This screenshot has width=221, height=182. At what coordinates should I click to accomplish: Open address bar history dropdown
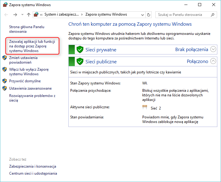pos(142,15)
